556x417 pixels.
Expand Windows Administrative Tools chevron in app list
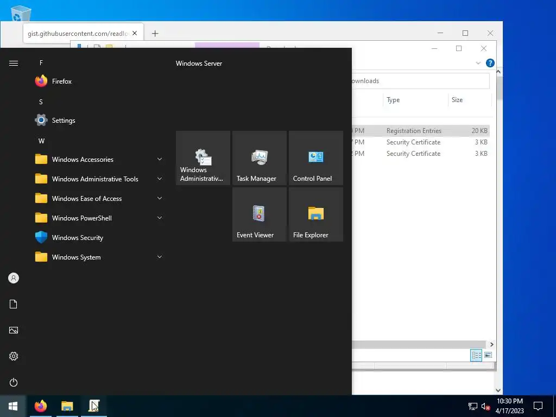pos(160,179)
